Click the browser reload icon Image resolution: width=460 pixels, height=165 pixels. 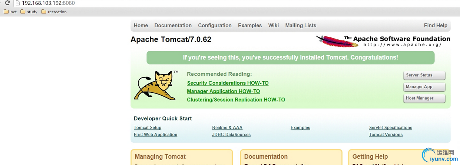[7, 3]
